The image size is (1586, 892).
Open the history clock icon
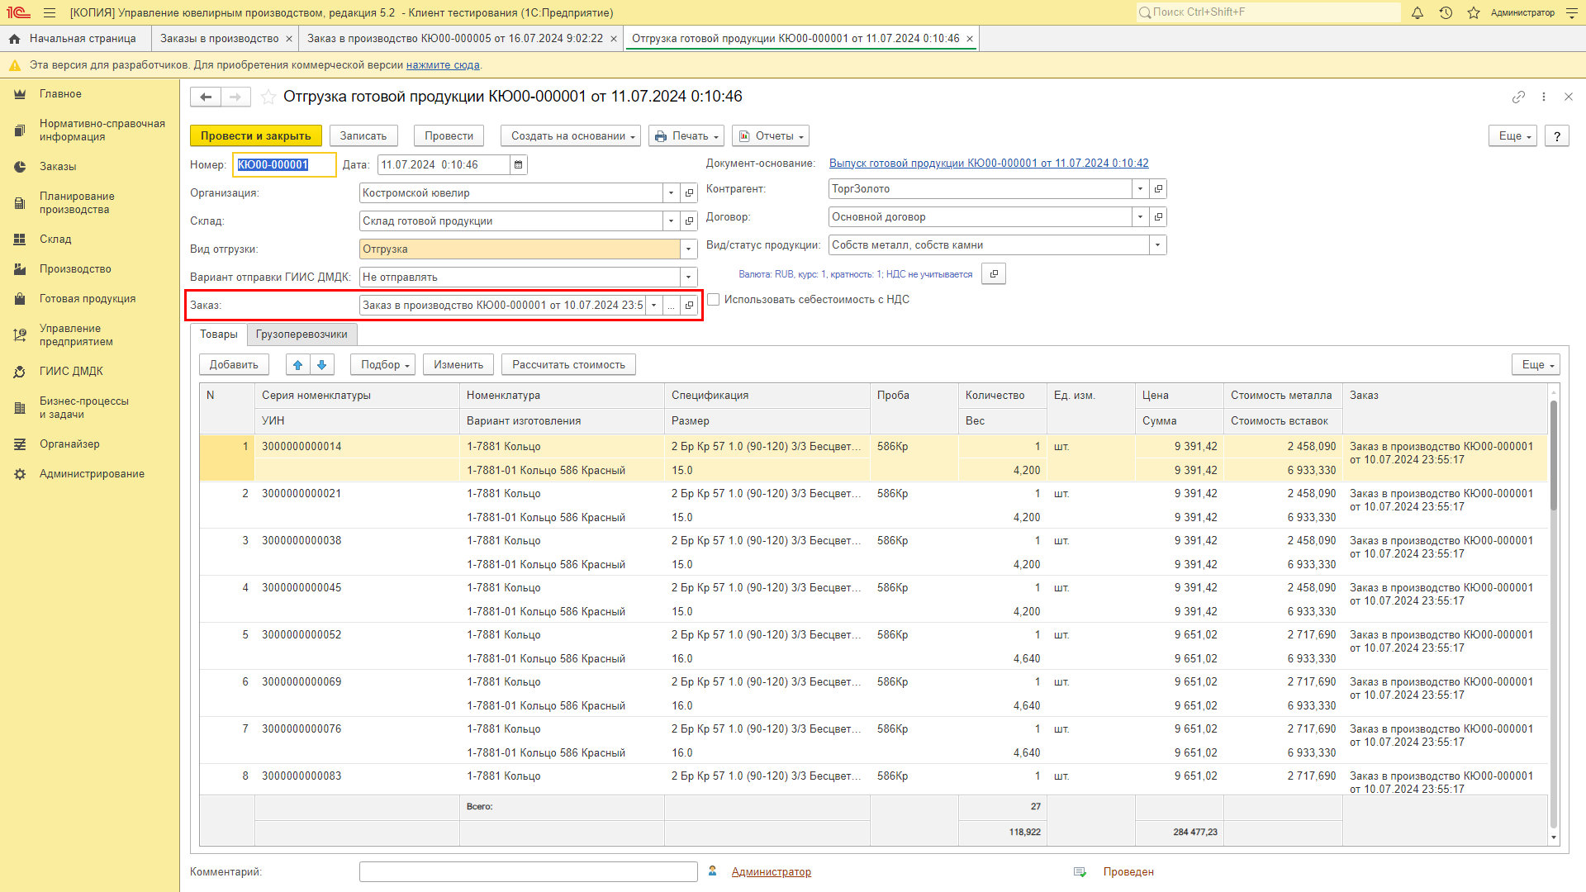click(x=1446, y=12)
